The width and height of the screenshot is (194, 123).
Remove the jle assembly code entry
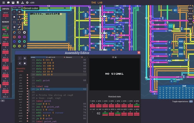(x=27, y=75)
